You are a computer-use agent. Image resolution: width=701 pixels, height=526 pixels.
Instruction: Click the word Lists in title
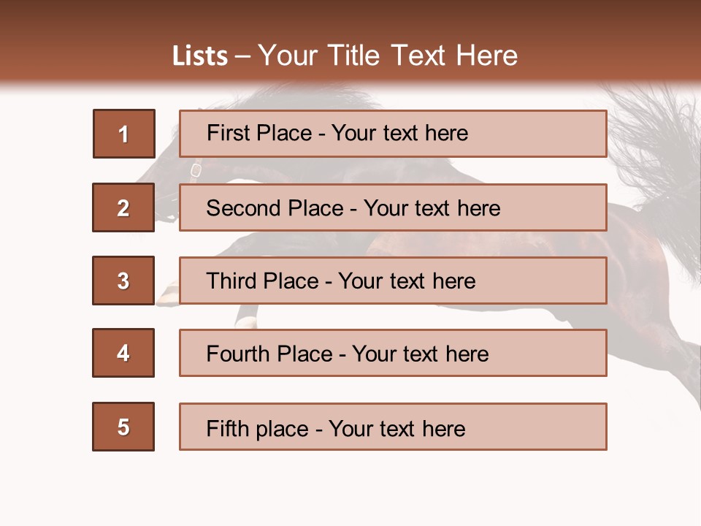(x=200, y=56)
